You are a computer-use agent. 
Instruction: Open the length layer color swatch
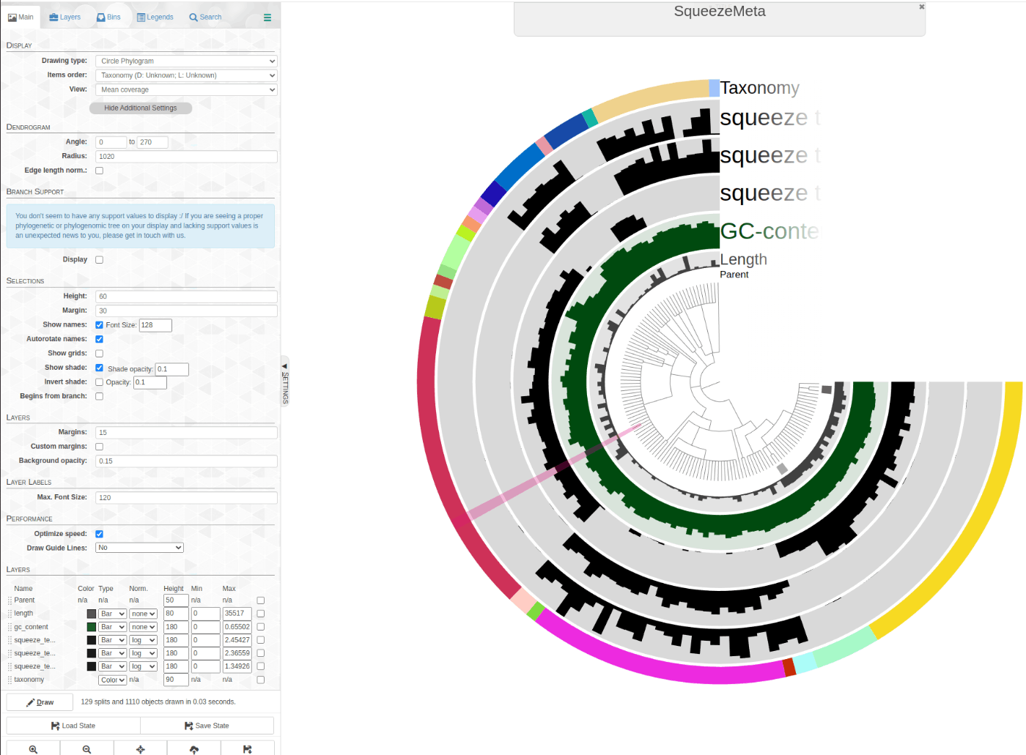(92, 614)
